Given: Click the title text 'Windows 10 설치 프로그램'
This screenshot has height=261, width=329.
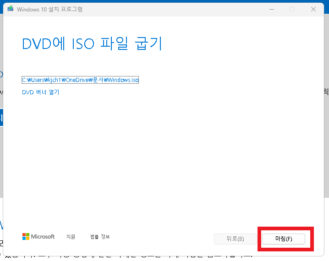Looking at the screenshot, I should pyautogui.click(x=50, y=10).
